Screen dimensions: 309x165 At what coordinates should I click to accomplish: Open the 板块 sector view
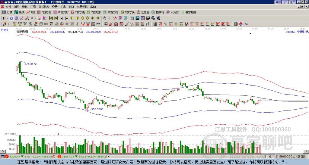pos(19,12)
